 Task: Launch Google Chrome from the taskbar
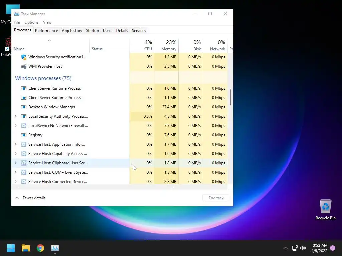(x=40, y=248)
